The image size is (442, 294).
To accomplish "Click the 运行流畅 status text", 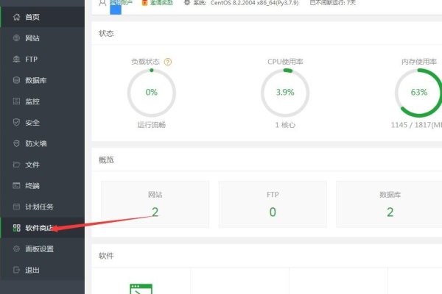I will click(x=152, y=125).
